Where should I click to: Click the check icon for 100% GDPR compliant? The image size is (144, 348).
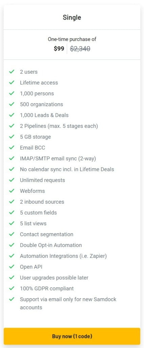pyautogui.click(x=11, y=288)
